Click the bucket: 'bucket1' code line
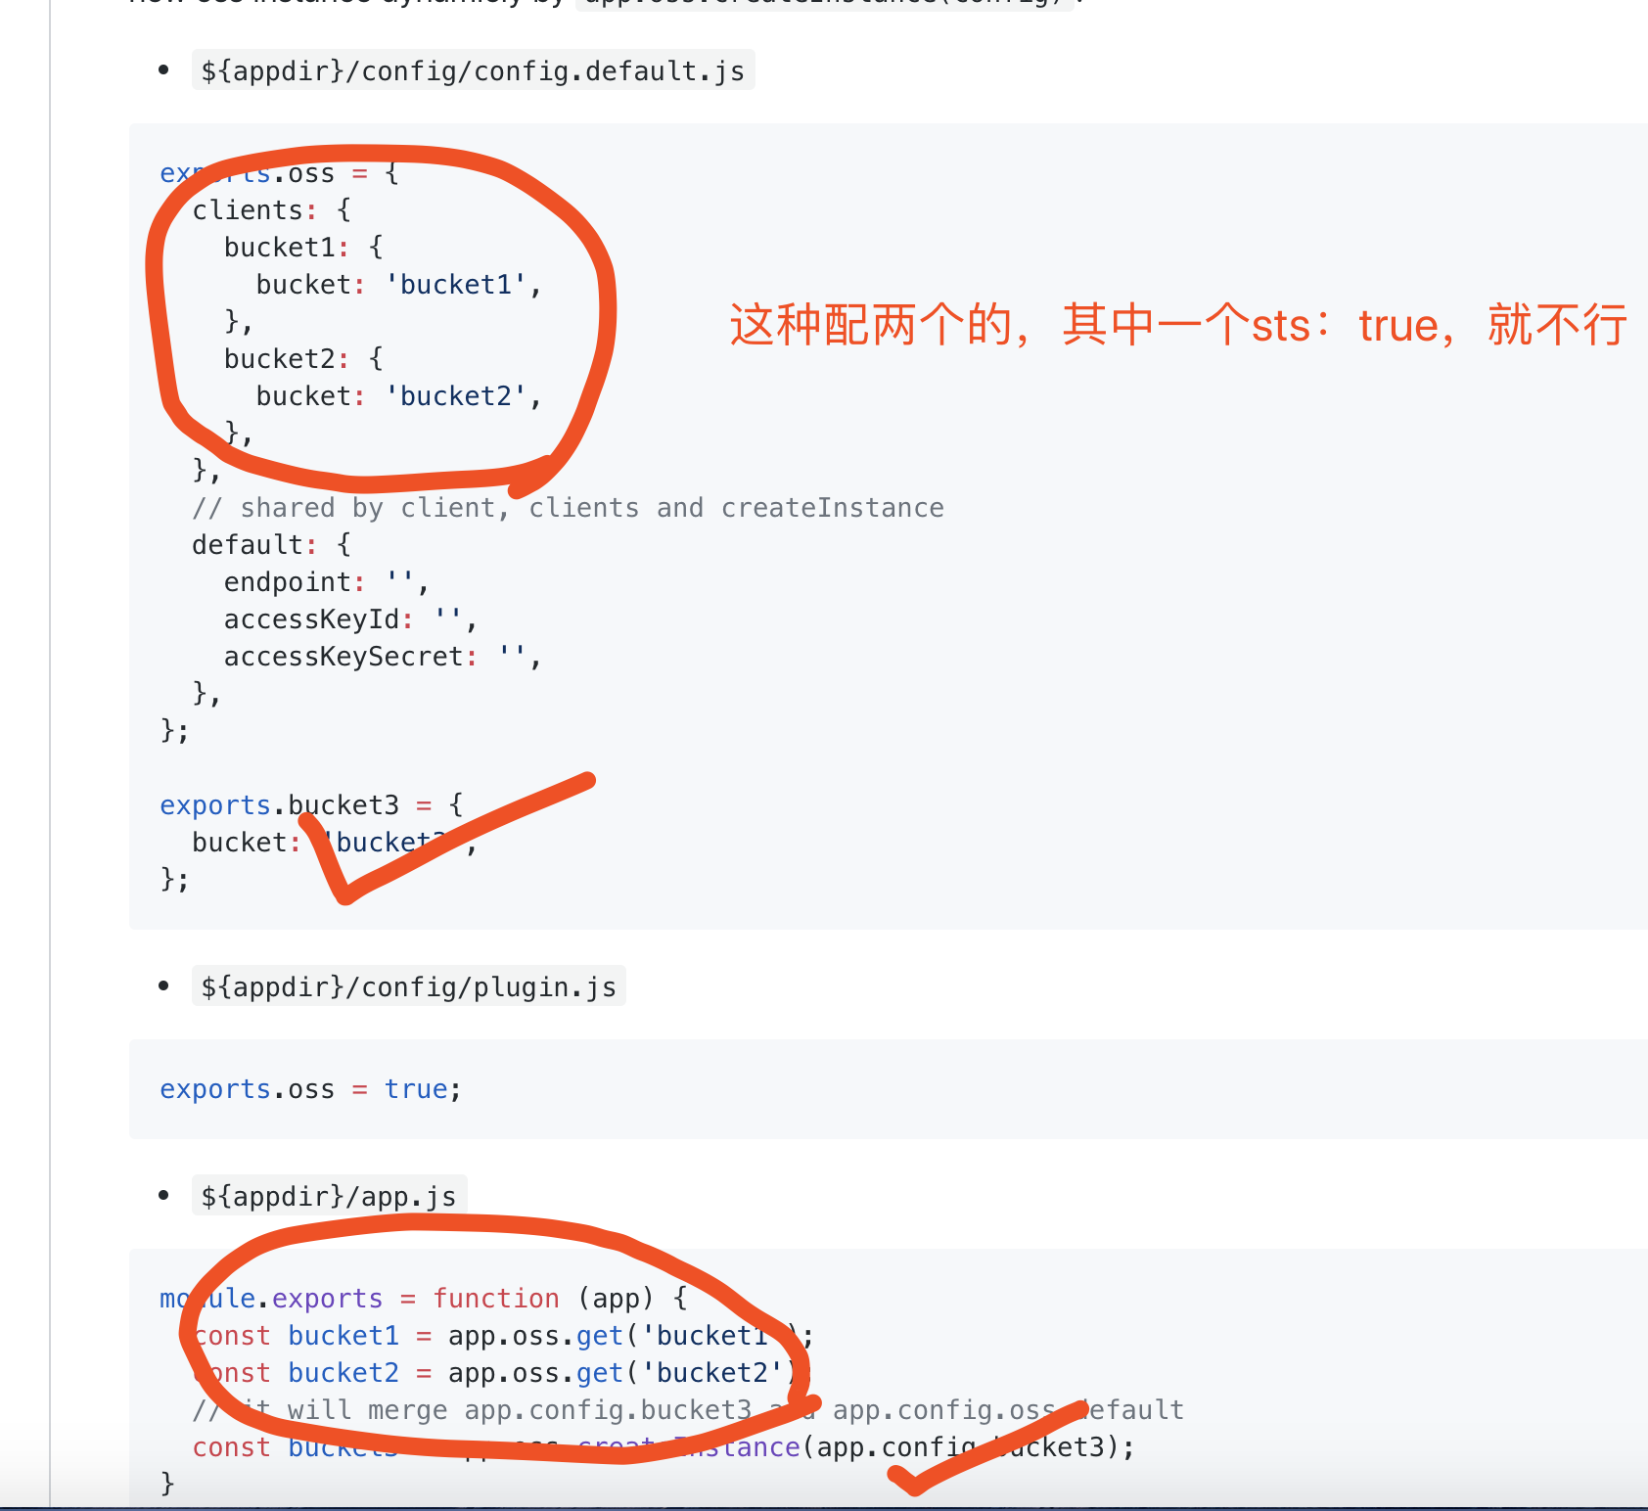The height and width of the screenshot is (1511, 1648). [399, 285]
